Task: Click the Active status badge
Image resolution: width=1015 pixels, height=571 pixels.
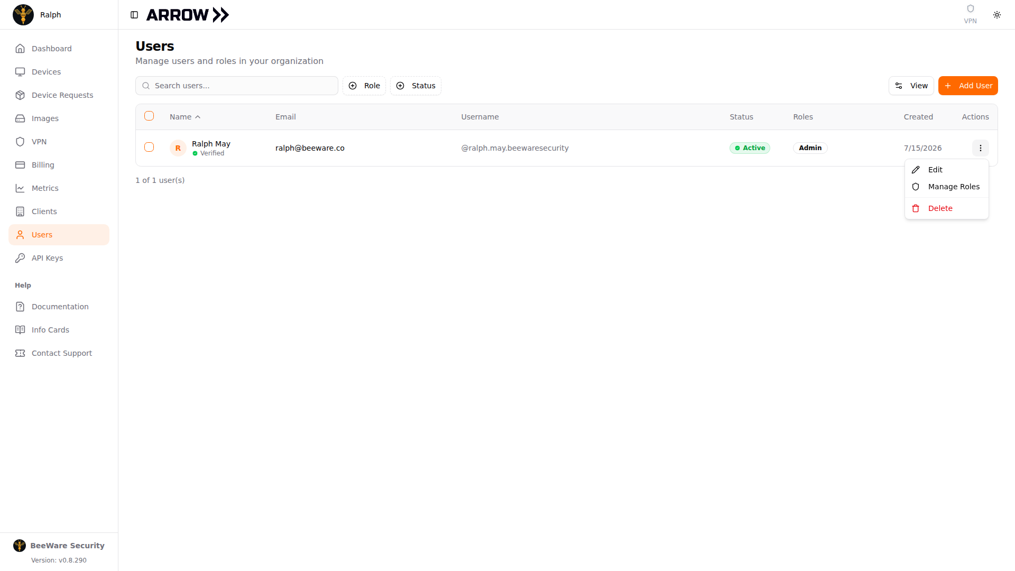Action: coord(750,148)
